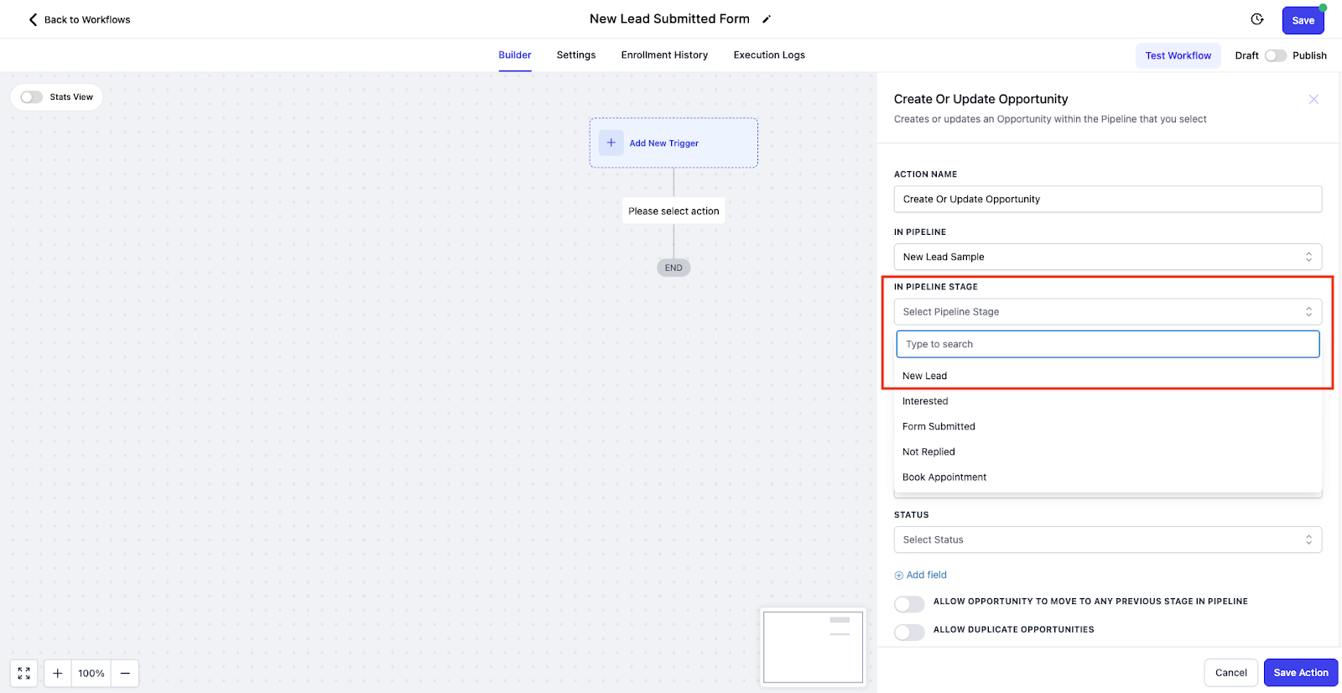Click the Back to Workflows arrow icon

33,19
